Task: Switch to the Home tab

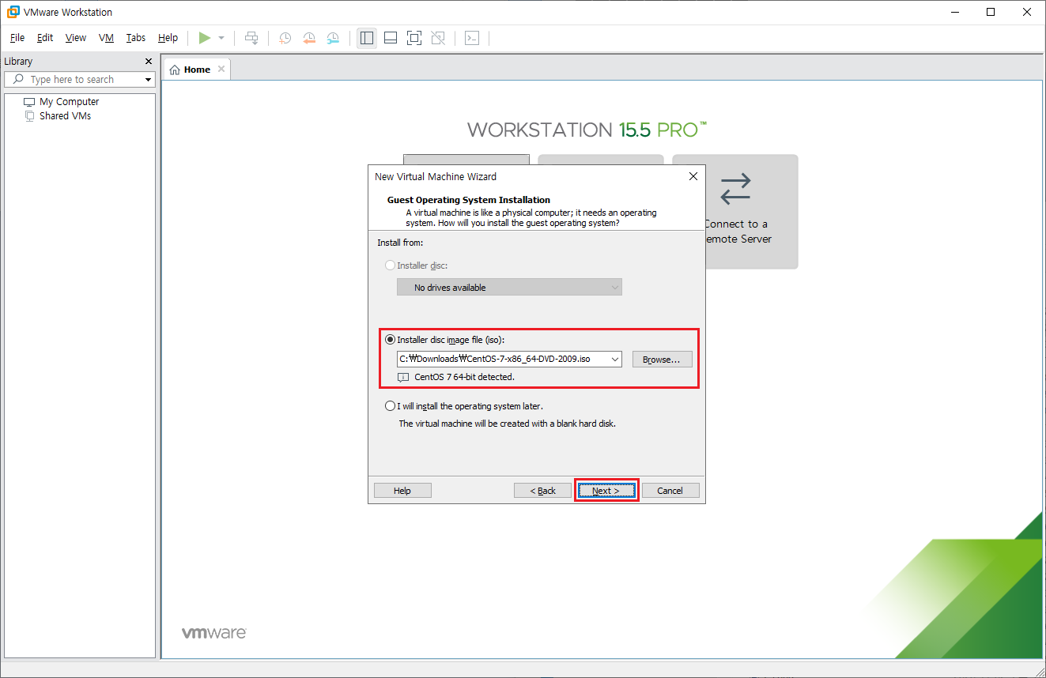Action: 197,70
